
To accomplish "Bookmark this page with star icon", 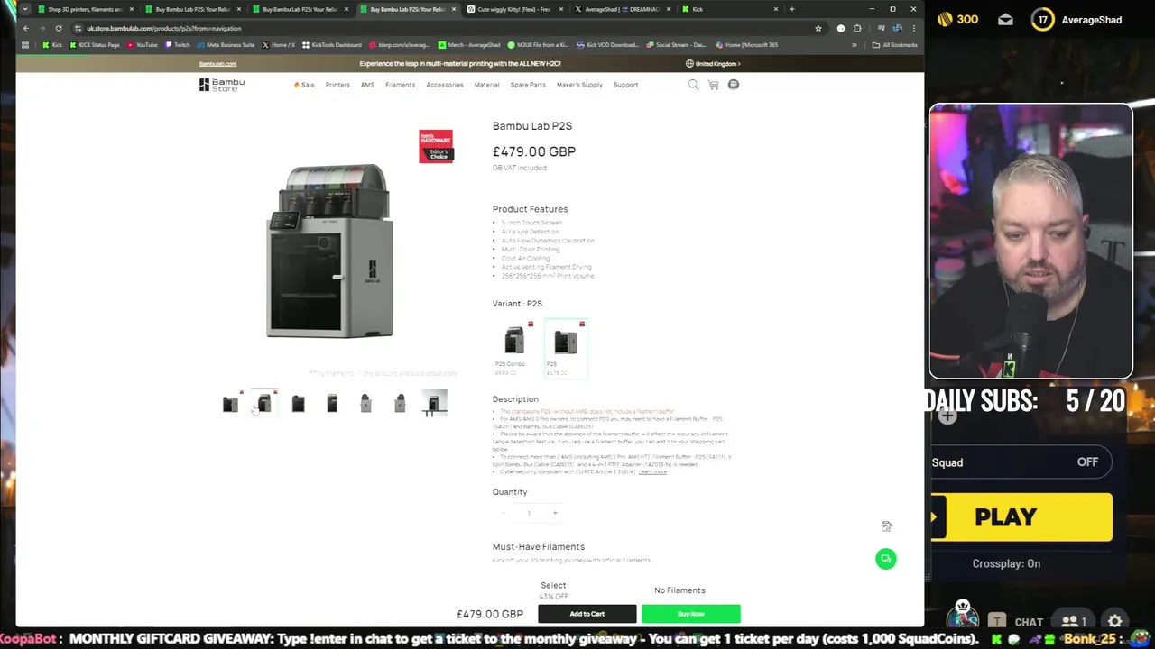I will 818,28.
